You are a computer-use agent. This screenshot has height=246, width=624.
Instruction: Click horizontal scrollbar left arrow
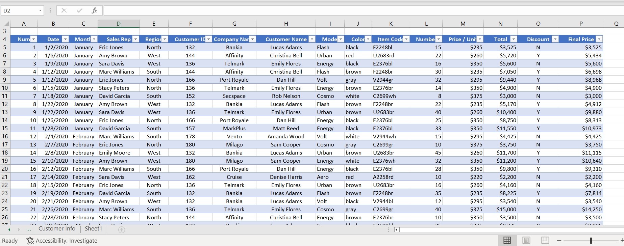(x=397, y=229)
